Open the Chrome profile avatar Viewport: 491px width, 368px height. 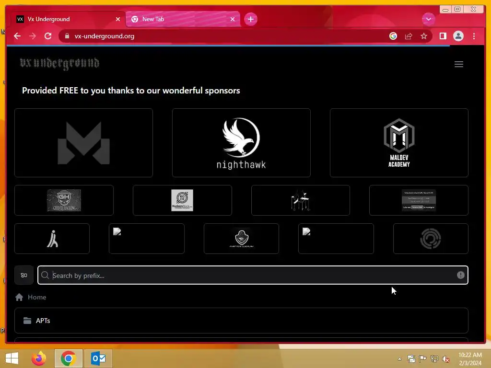(x=458, y=36)
